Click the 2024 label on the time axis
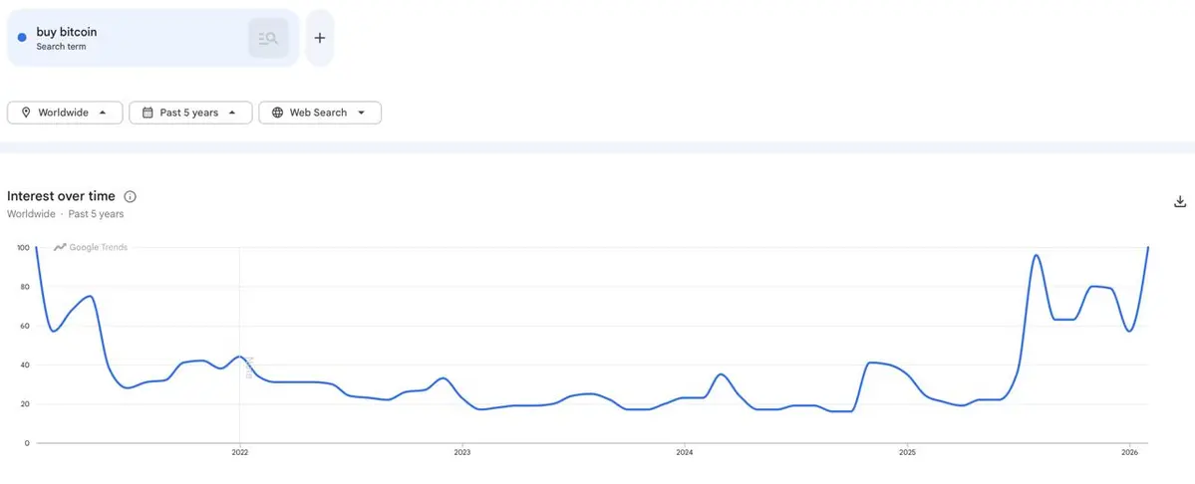1195x484 pixels. tap(684, 452)
